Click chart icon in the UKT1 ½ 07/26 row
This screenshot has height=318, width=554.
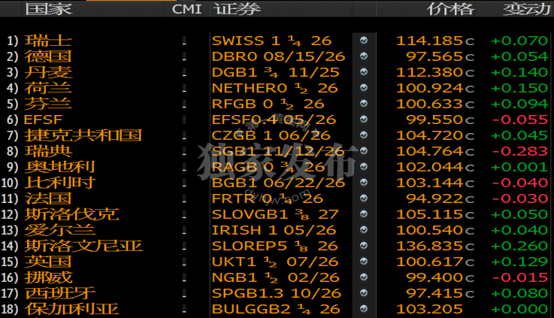[x=364, y=262]
